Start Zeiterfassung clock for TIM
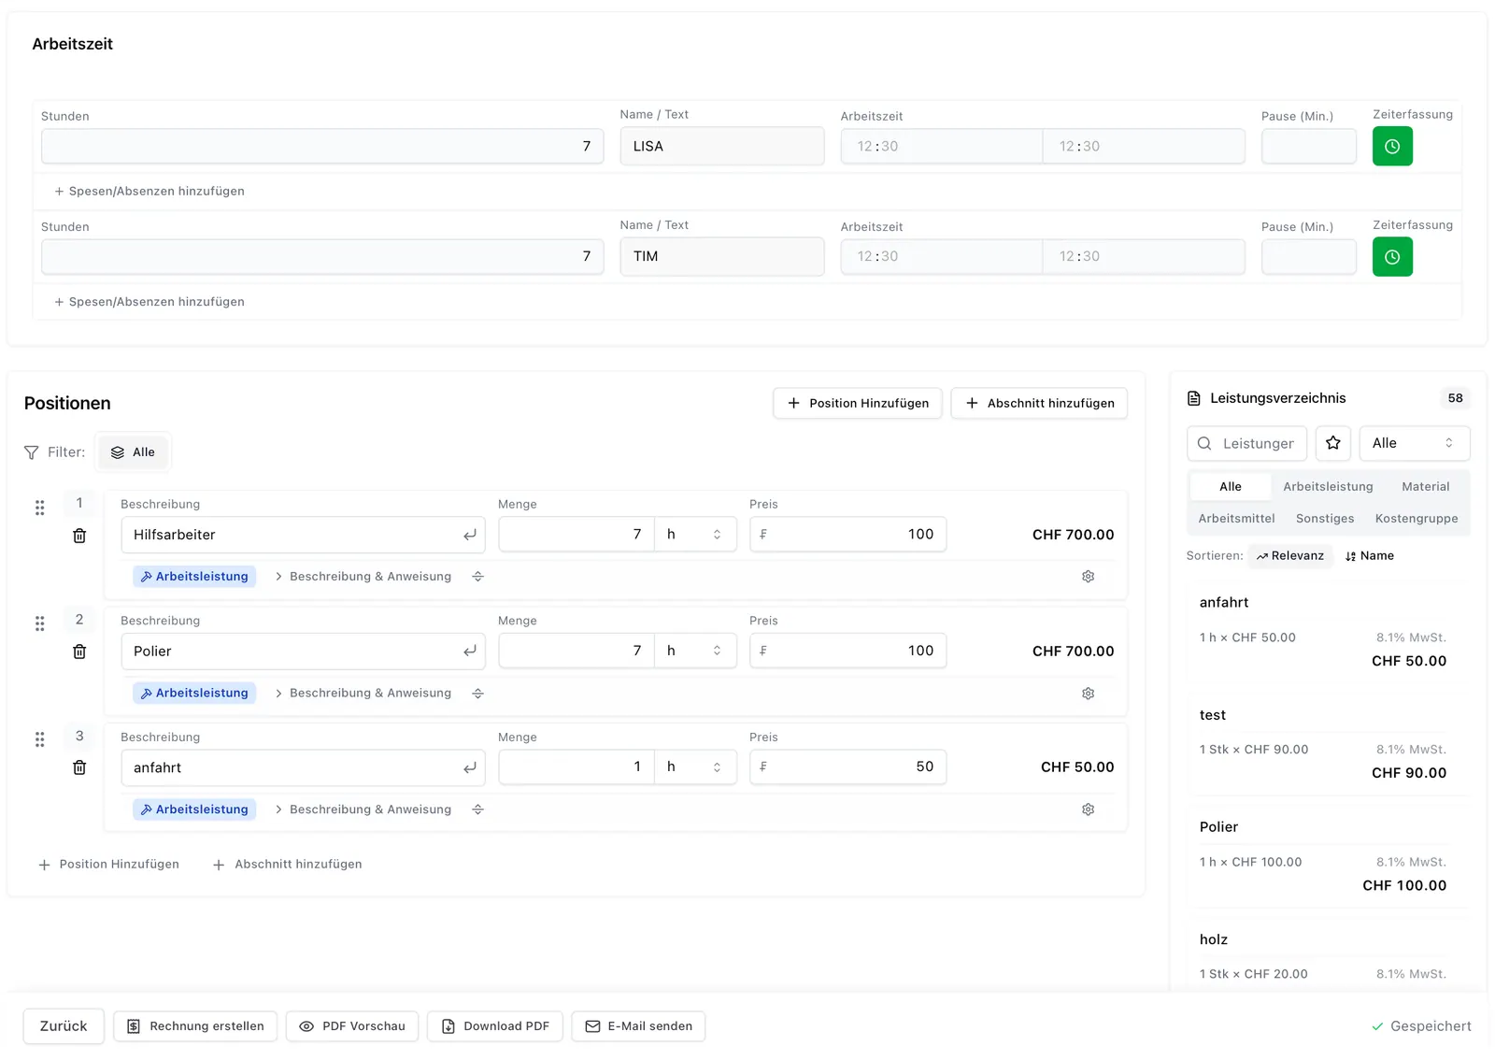The height and width of the screenshot is (1060, 1495). [x=1392, y=257]
